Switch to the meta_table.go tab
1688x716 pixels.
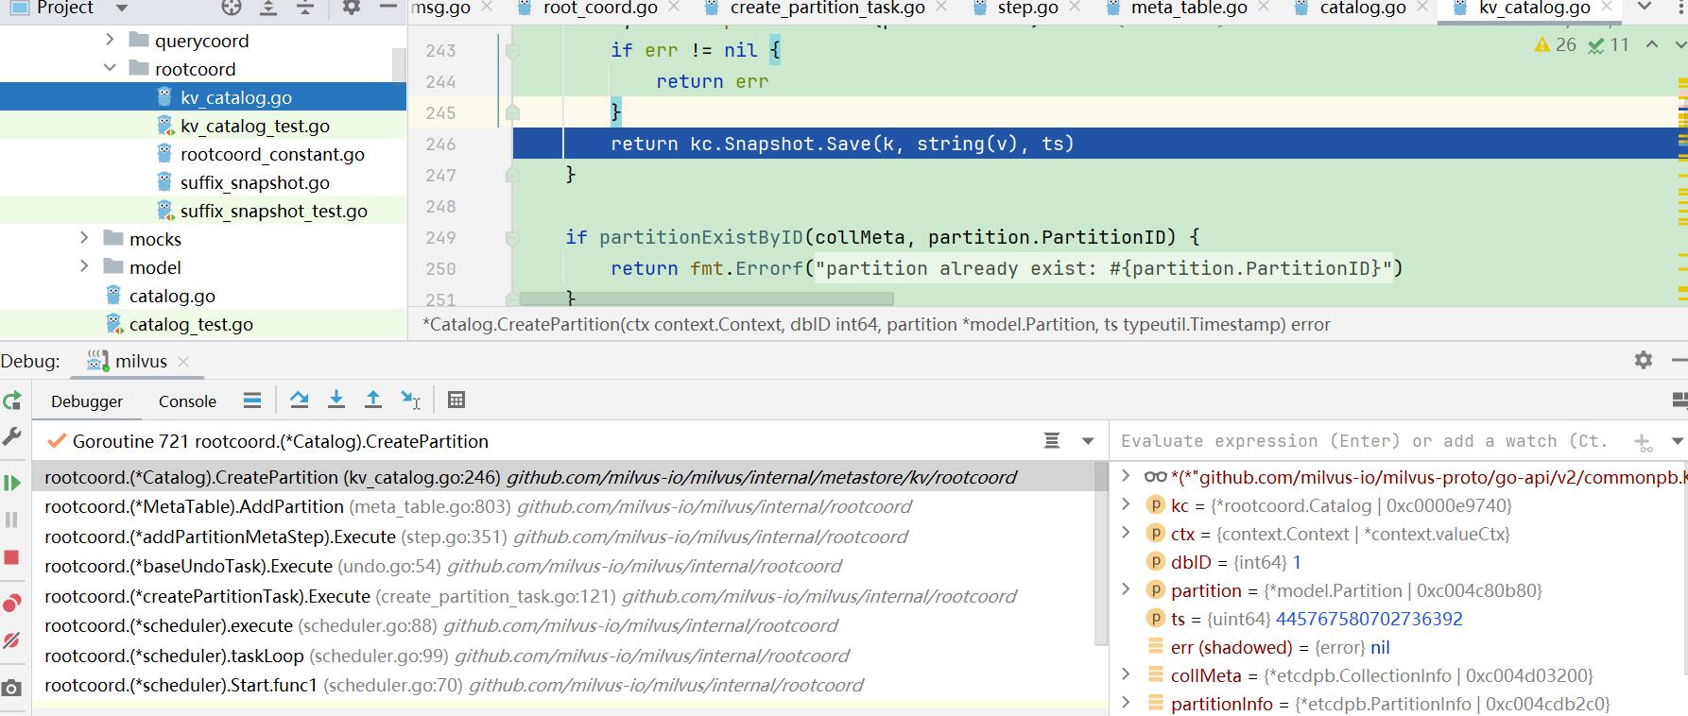(1189, 9)
